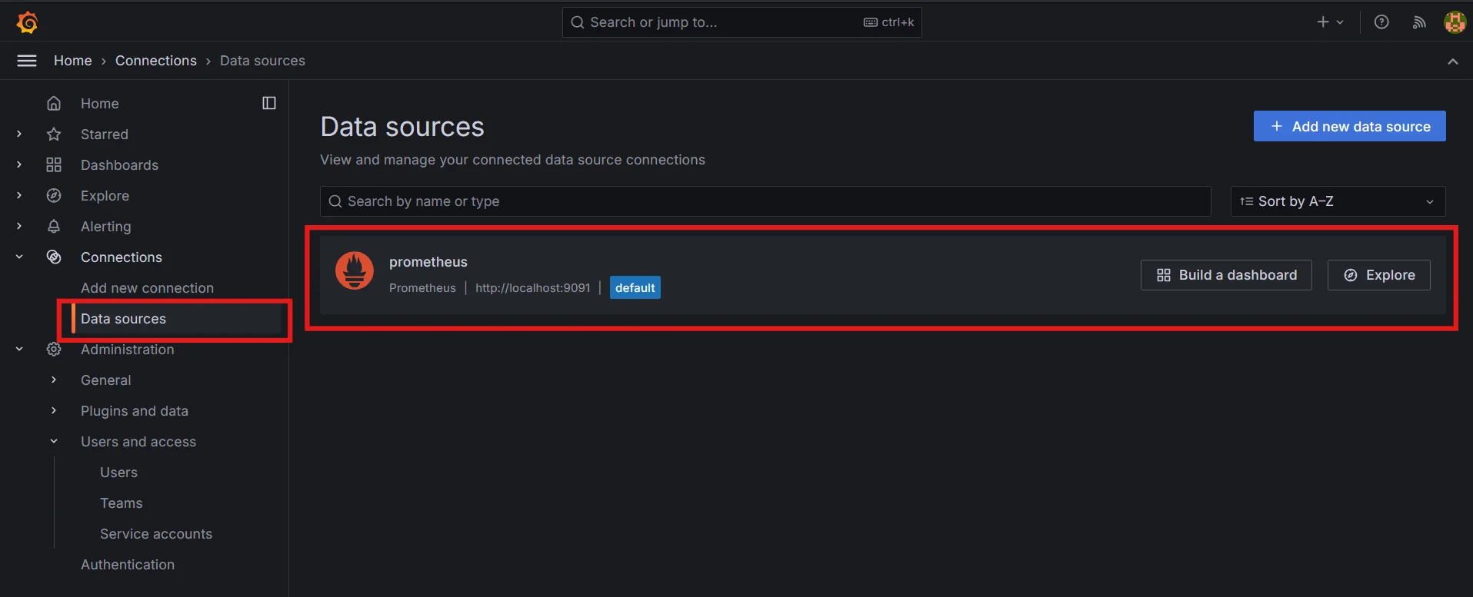Click the Grafana logo icon
The height and width of the screenshot is (597, 1473).
tap(27, 22)
